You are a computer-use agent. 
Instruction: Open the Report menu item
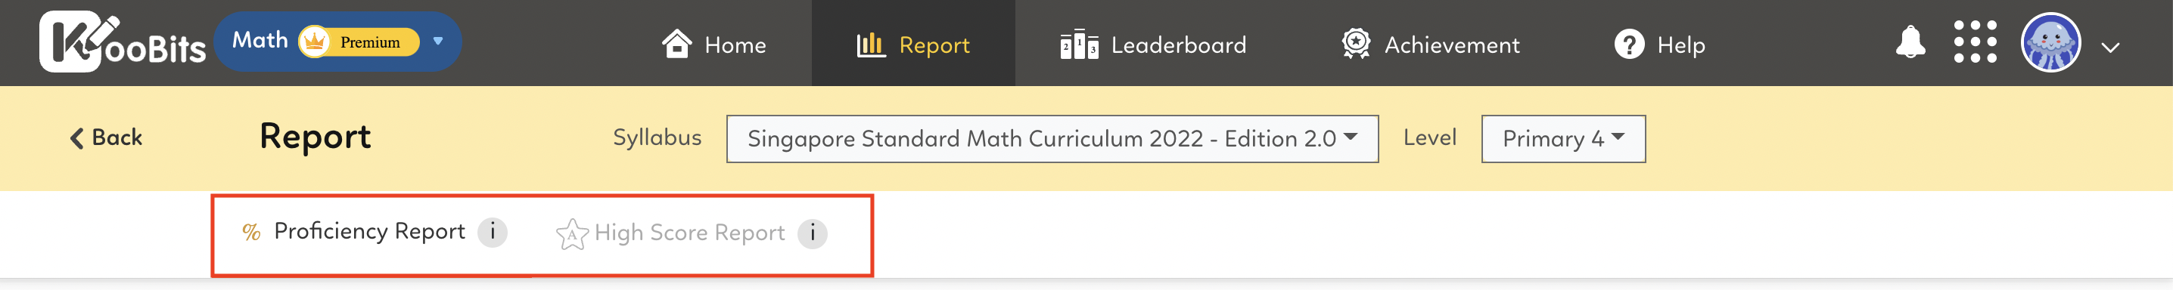pos(912,44)
